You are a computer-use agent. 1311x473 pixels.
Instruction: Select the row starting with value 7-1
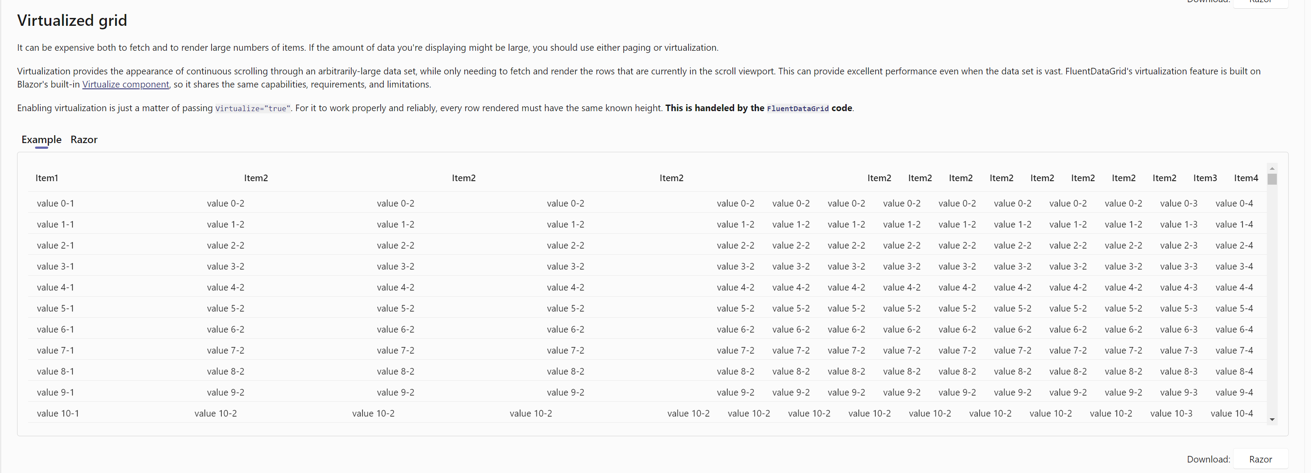[x=56, y=350]
